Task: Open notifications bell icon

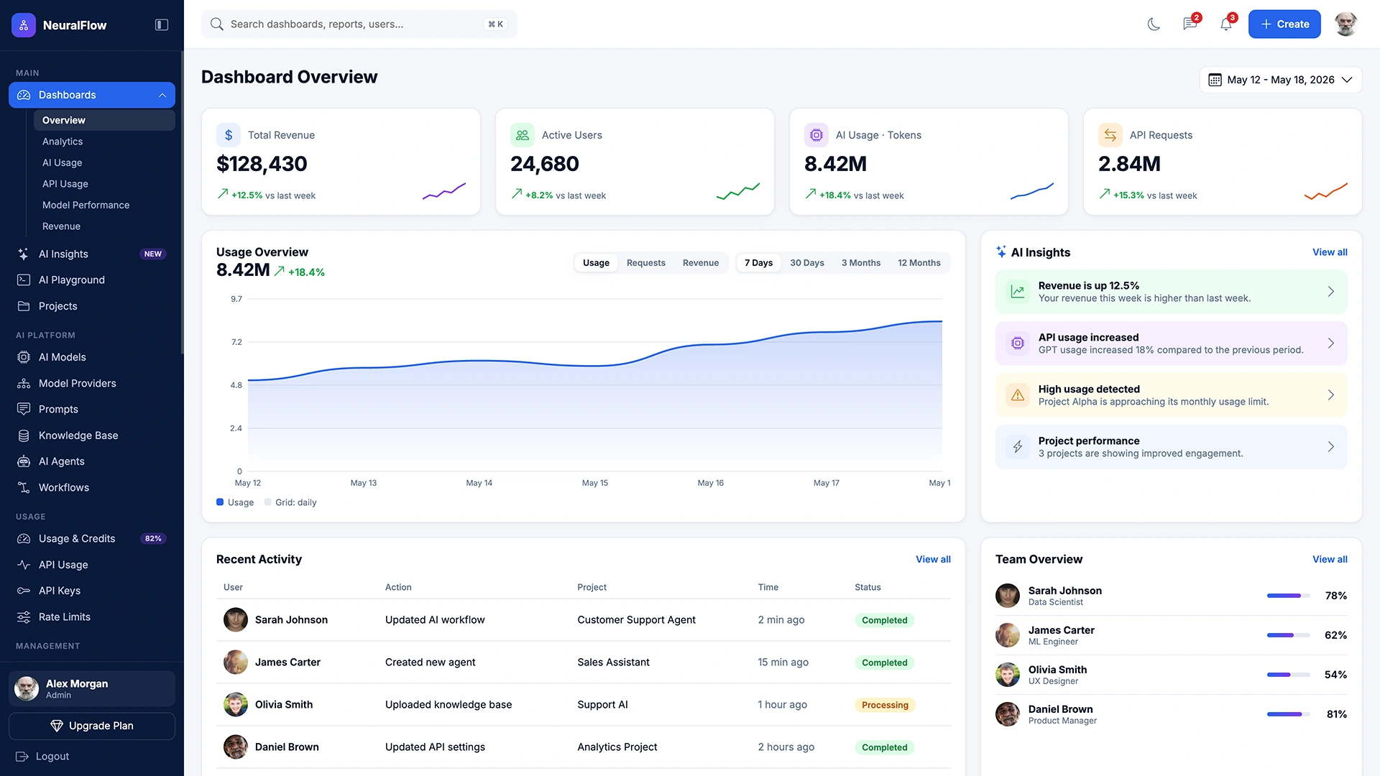Action: [x=1226, y=24]
